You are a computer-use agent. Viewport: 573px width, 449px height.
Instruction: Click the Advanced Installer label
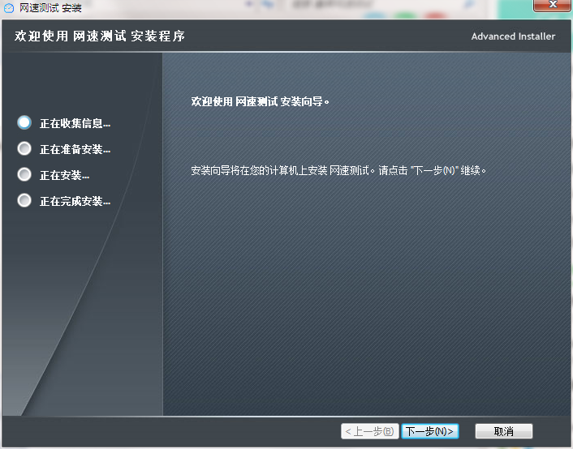(x=513, y=36)
